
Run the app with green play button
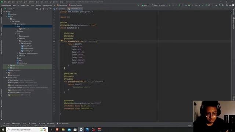click(x=170, y=5)
